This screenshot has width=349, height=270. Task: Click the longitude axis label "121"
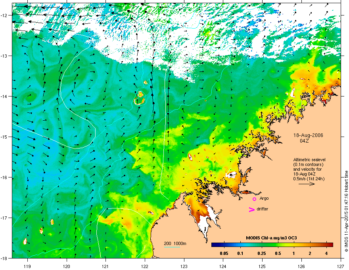[105, 266]
